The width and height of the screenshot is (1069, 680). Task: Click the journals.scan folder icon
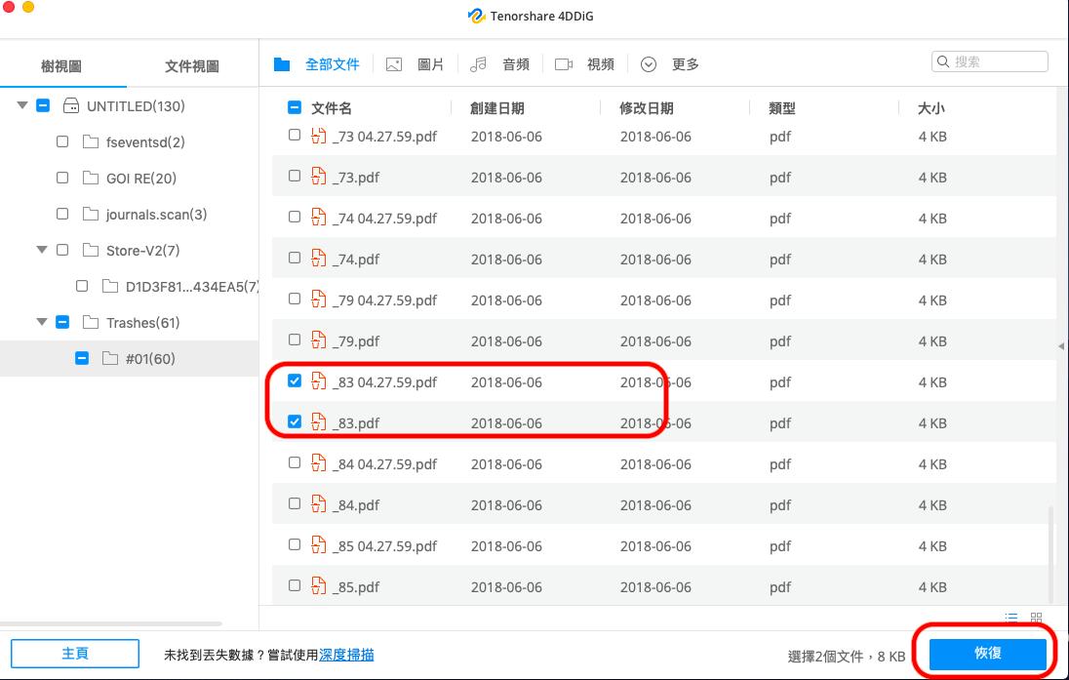tap(91, 215)
